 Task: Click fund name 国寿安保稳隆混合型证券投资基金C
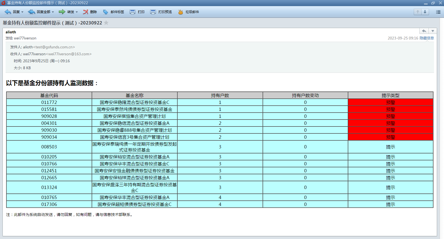[135, 102]
